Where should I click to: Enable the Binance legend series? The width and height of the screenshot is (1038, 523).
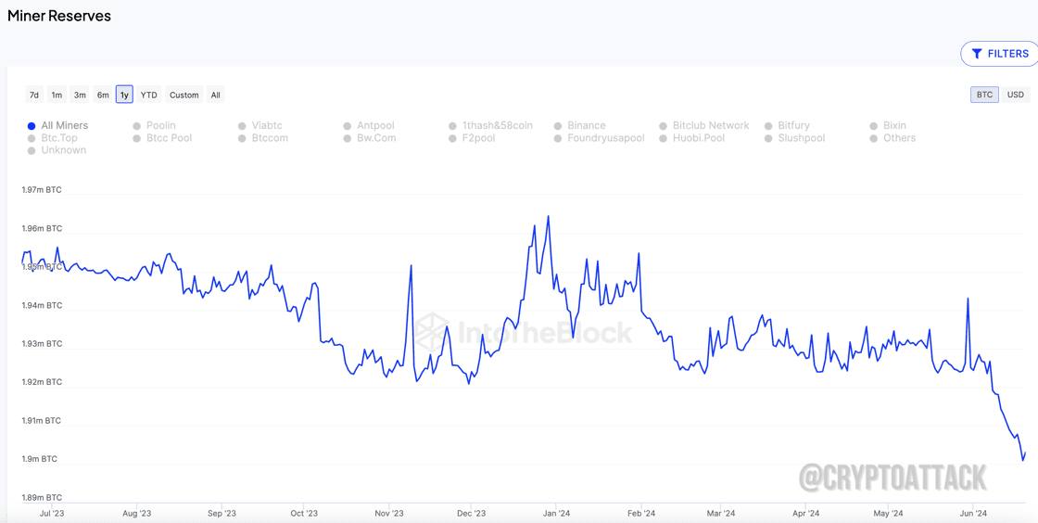(x=580, y=125)
